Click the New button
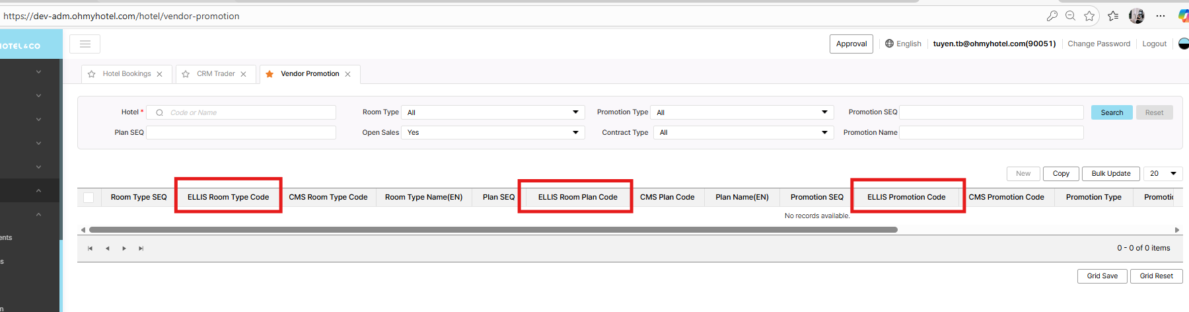Screen dimensions: 1189x312 1023,173
